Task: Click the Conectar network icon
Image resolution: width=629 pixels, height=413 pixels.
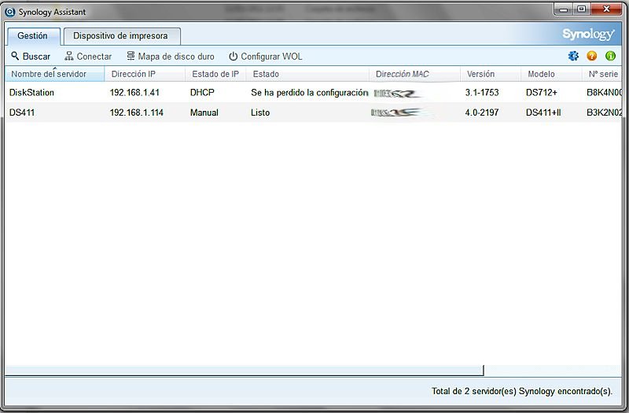Action: coord(69,56)
